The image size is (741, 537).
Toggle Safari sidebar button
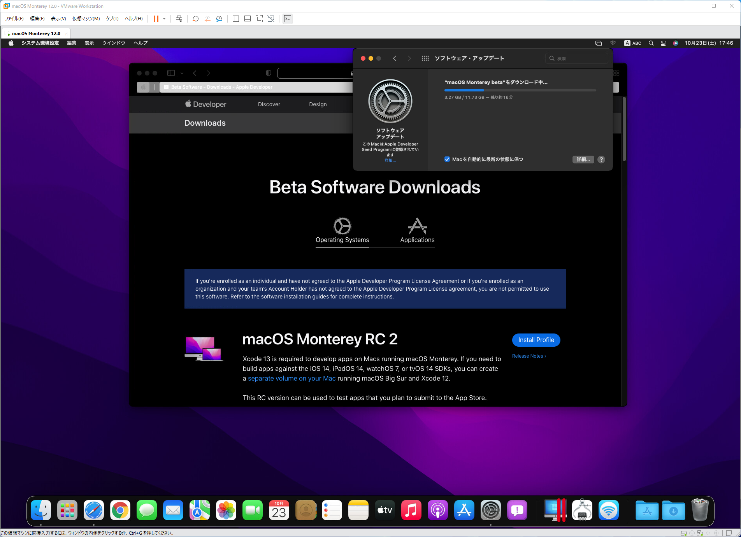point(171,73)
